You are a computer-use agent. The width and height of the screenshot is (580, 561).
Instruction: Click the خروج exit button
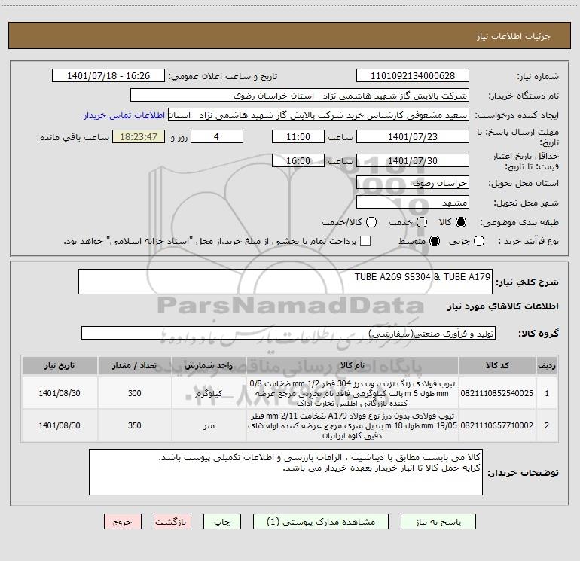[x=123, y=521]
